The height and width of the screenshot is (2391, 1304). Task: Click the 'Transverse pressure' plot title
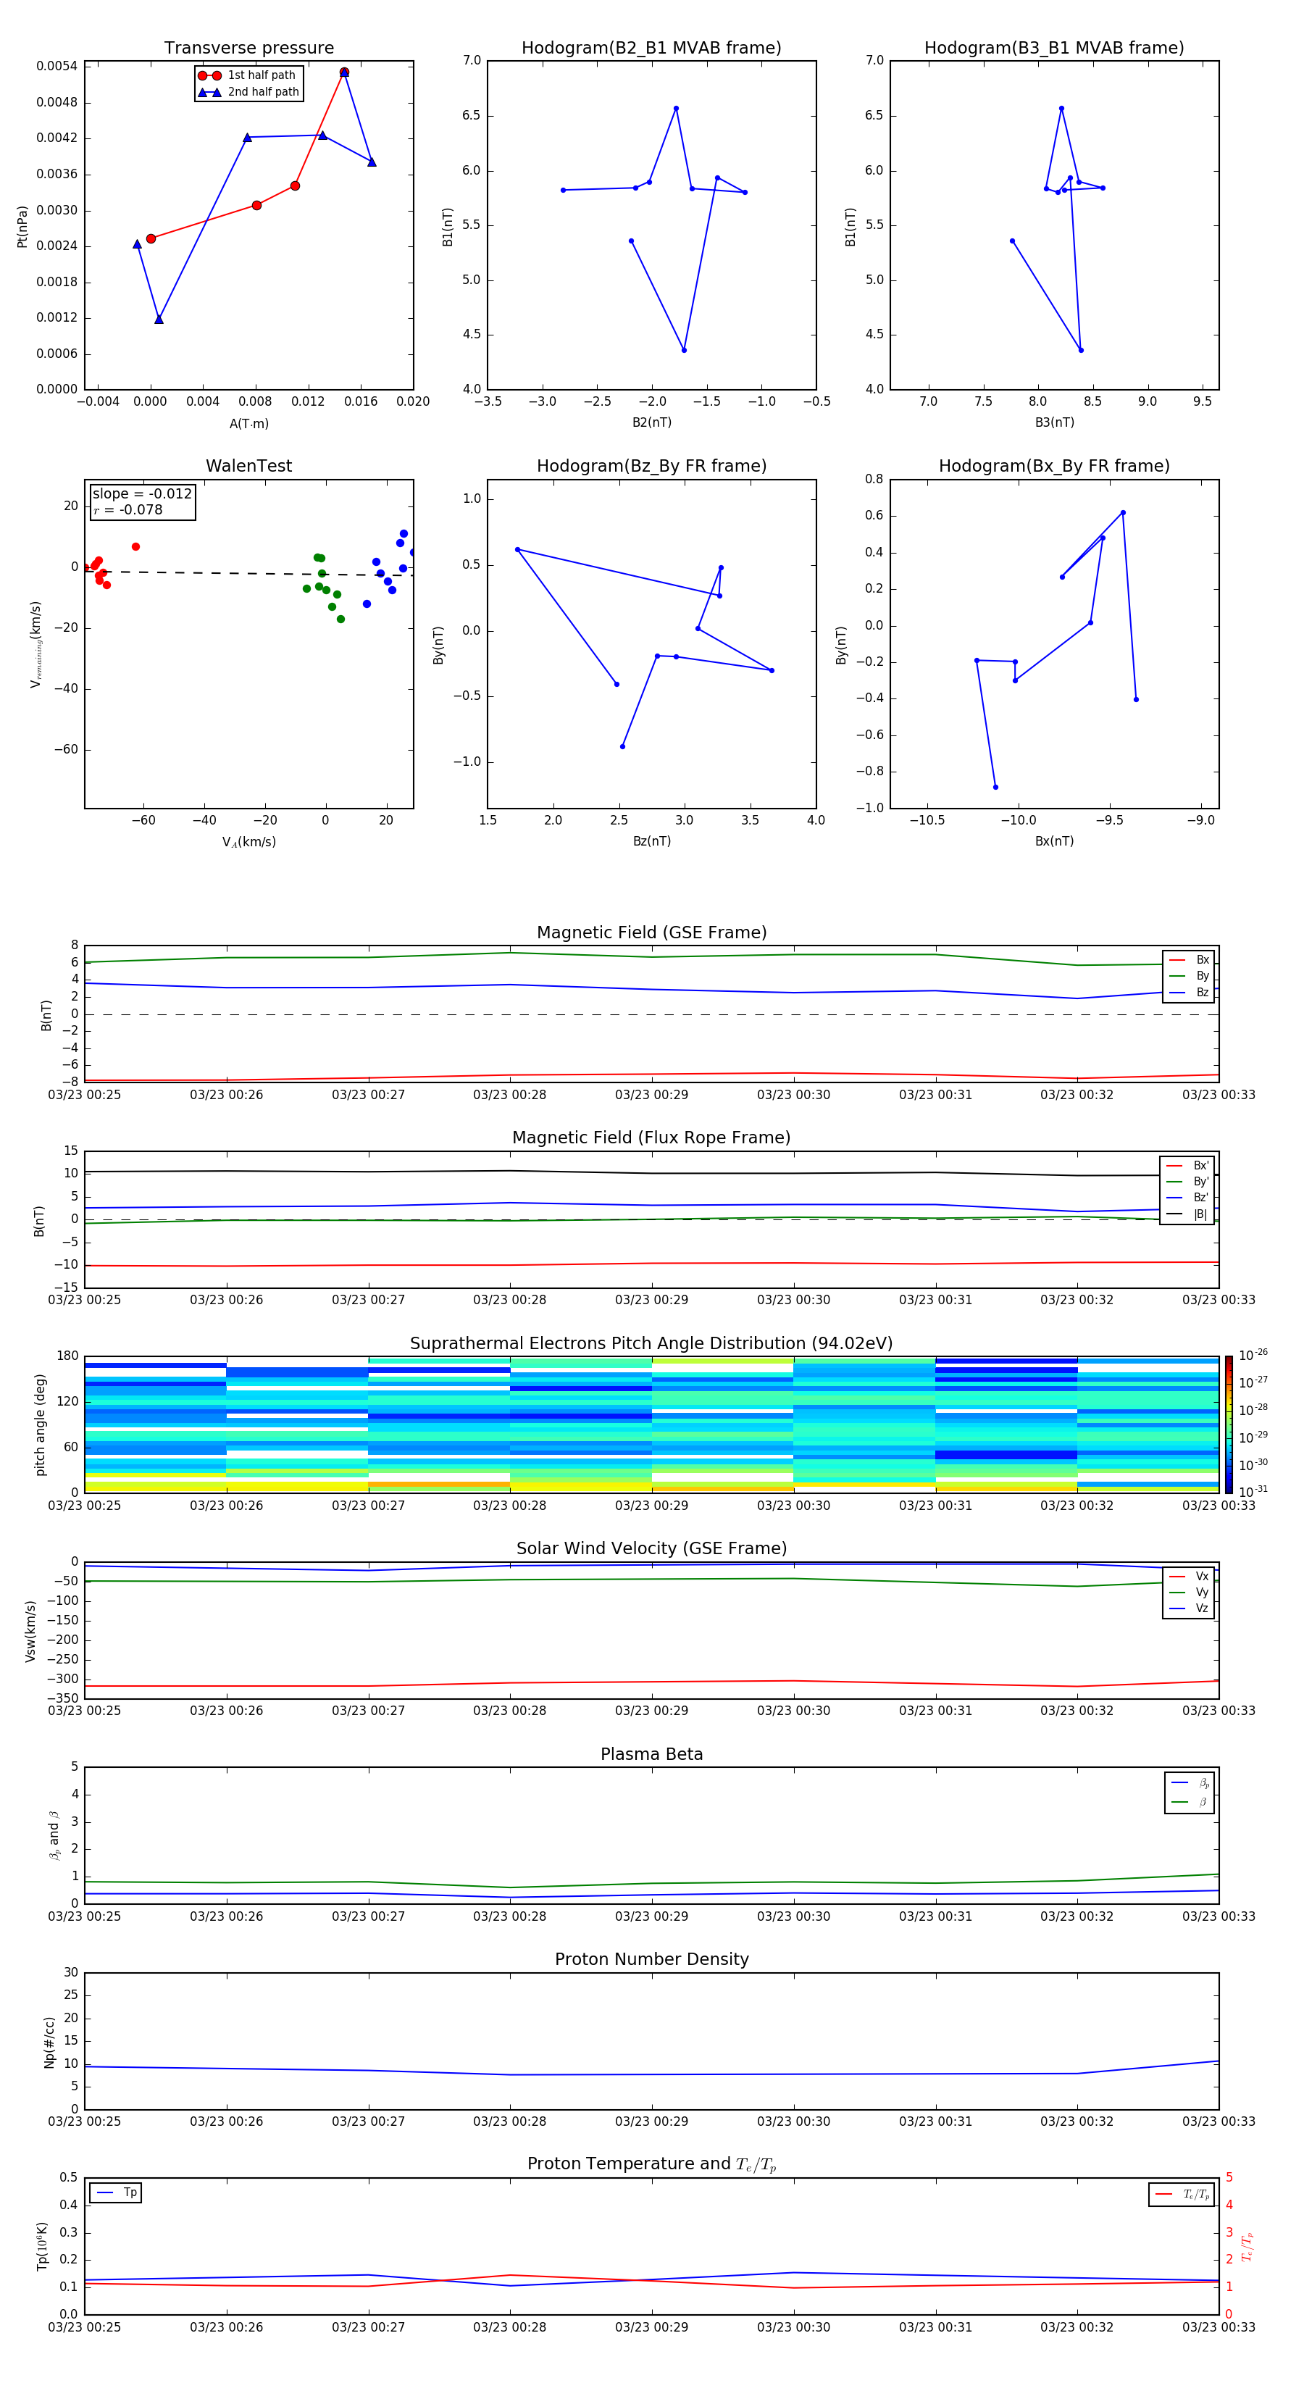point(248,49)
